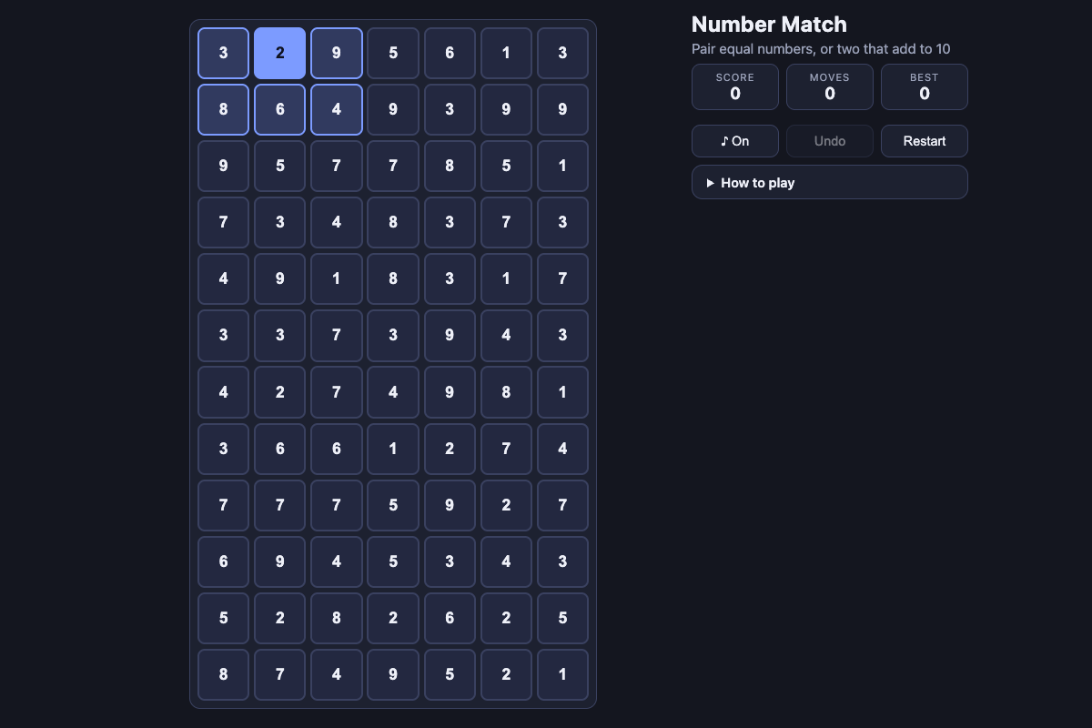Select the 7 tile in the fifth row
Screen dimensions: 1092x728
(x=562, y=278)
